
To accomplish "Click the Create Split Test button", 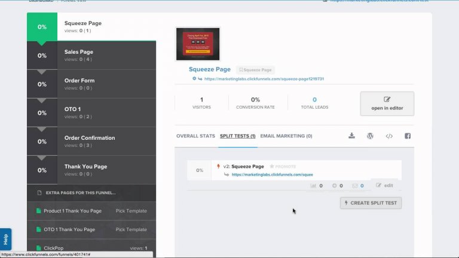I will tap(371, 203).
